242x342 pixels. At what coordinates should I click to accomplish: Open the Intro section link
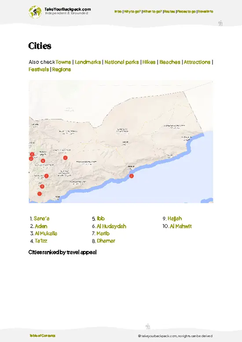118,11
